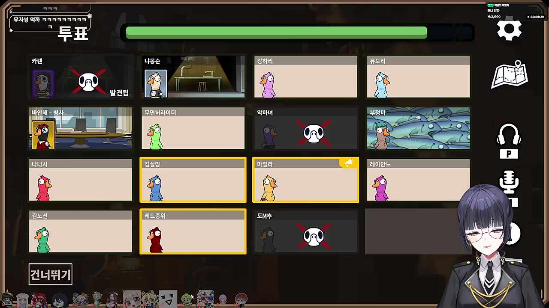
Task: Click the square emoticon face avatar
Action: (x=168, y=299)
